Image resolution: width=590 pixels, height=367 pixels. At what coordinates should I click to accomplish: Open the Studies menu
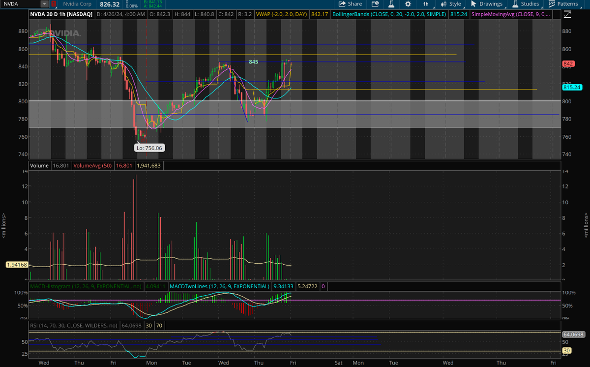(x=526, y=4)
